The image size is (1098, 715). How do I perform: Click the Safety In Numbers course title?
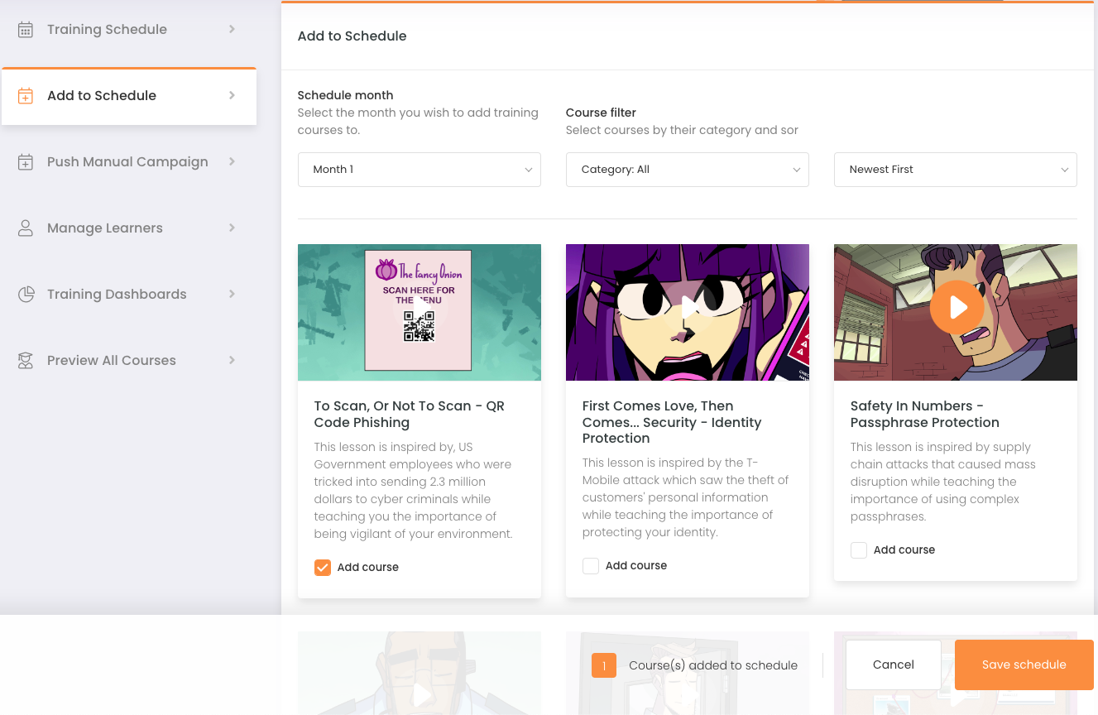tap(925, 415)
